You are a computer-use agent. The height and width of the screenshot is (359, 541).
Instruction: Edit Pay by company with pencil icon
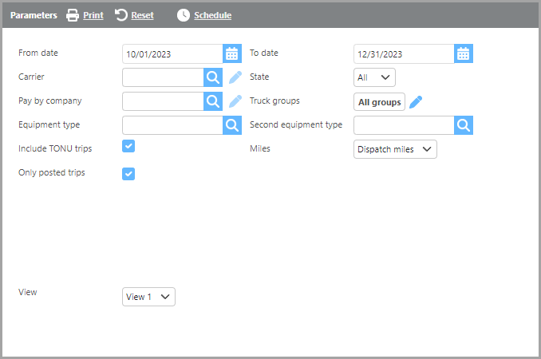(x=235, y=101)
